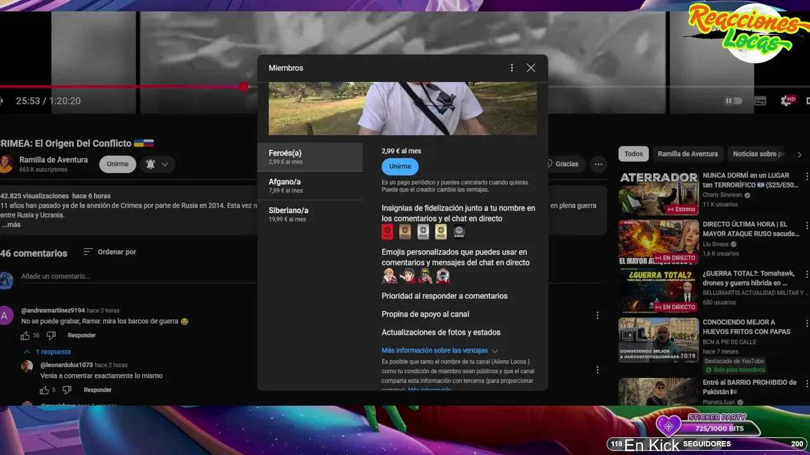
Task: Open options for ¿GUERRA TOTAL? video
Action: tap(806, 274)
